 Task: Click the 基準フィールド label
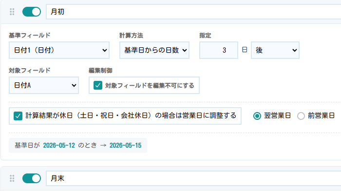pos(30,35)
